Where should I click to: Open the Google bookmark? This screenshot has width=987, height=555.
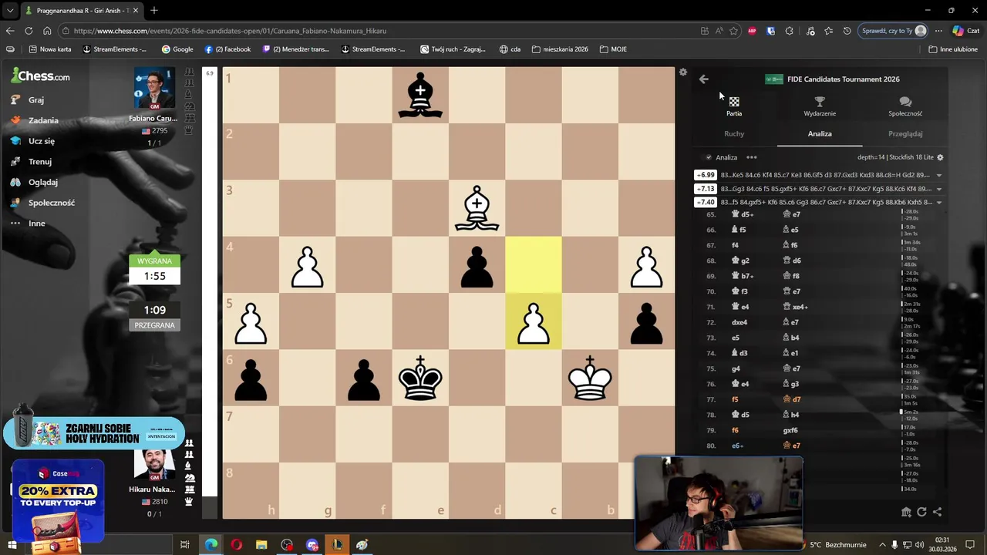pyautogui.click(x=177, y=49)
